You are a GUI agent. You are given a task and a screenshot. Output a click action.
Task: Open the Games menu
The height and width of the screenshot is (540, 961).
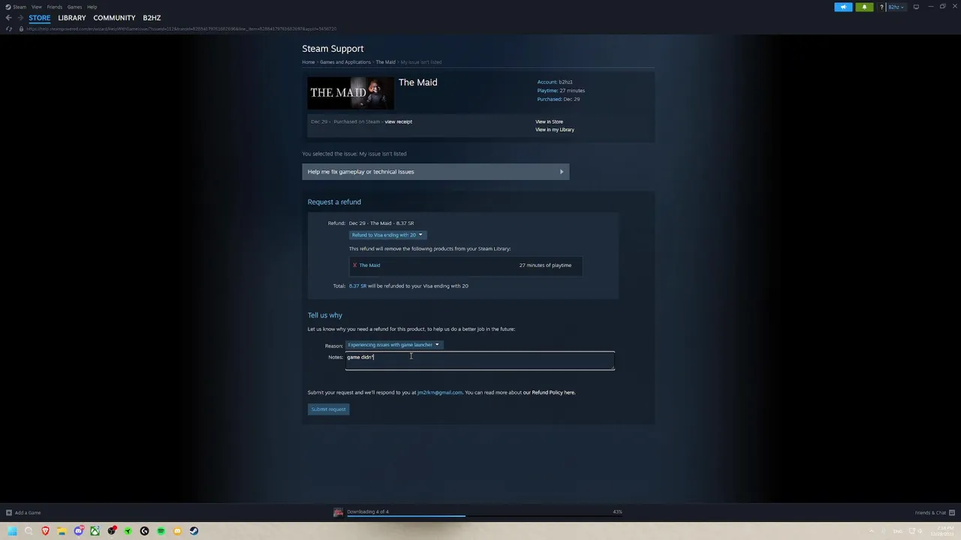pos(74,7)
